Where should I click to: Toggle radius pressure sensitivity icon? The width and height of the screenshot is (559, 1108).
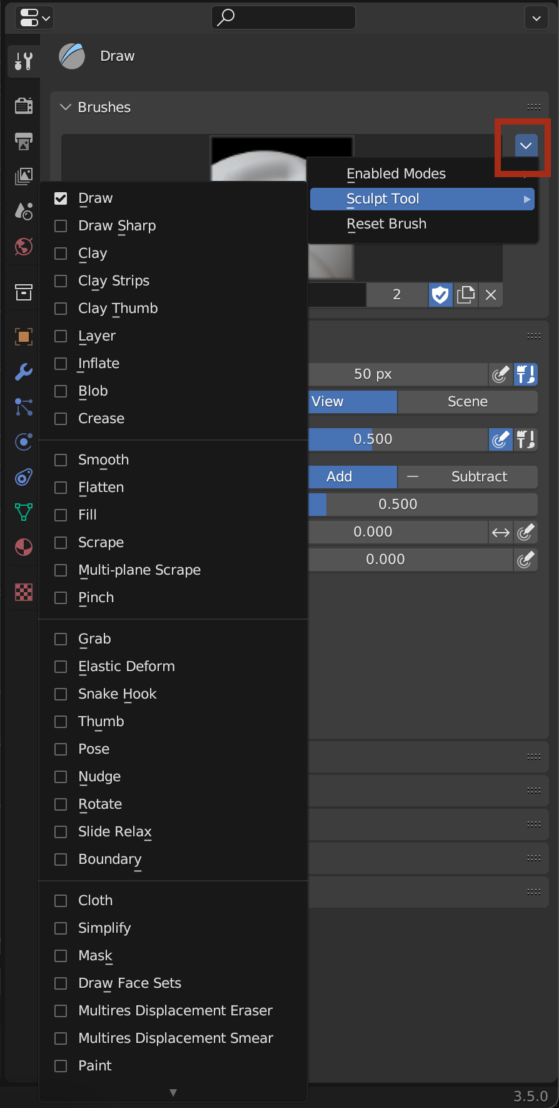500,374
